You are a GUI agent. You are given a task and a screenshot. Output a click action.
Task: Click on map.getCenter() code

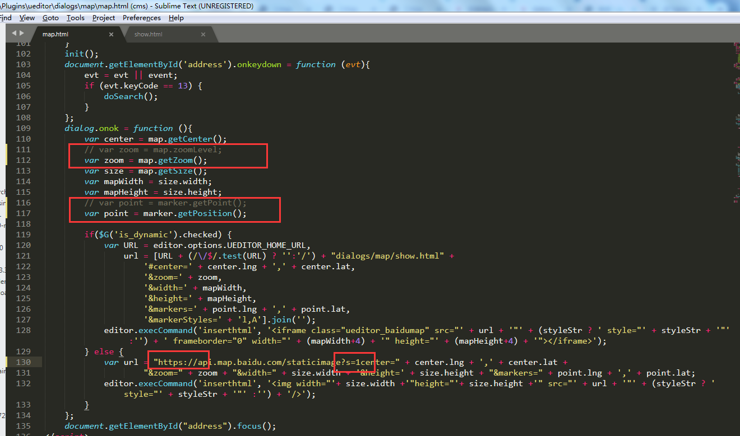click(188, 139)
